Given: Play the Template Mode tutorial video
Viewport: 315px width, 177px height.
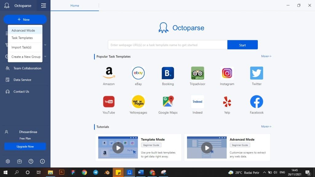Looking at the screenshot, I should click(x=118, y=147).
